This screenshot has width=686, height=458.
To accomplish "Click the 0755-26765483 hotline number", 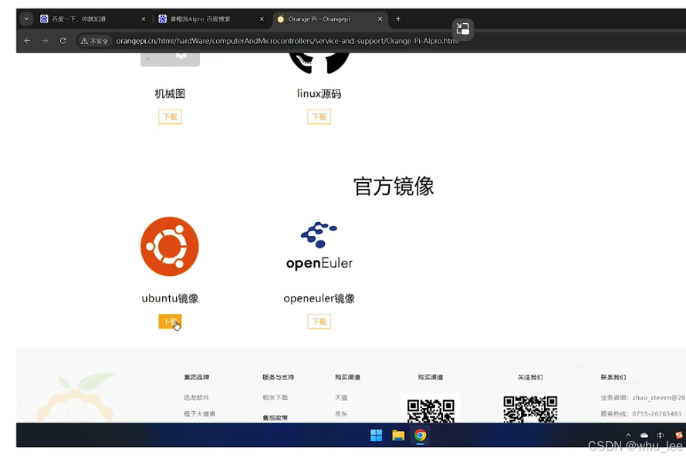I will click(657, 413).
